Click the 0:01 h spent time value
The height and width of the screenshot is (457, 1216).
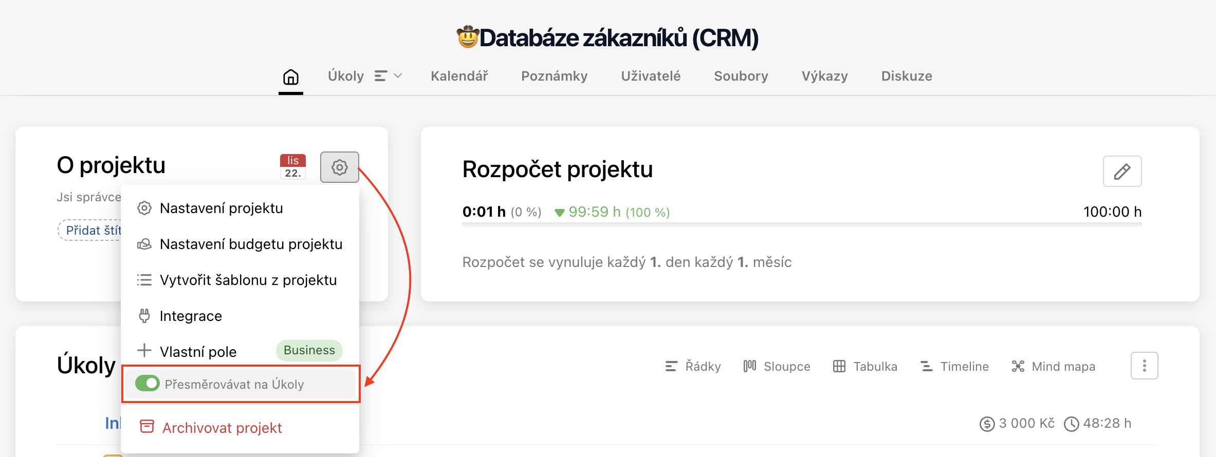click(x=484, y=212)
